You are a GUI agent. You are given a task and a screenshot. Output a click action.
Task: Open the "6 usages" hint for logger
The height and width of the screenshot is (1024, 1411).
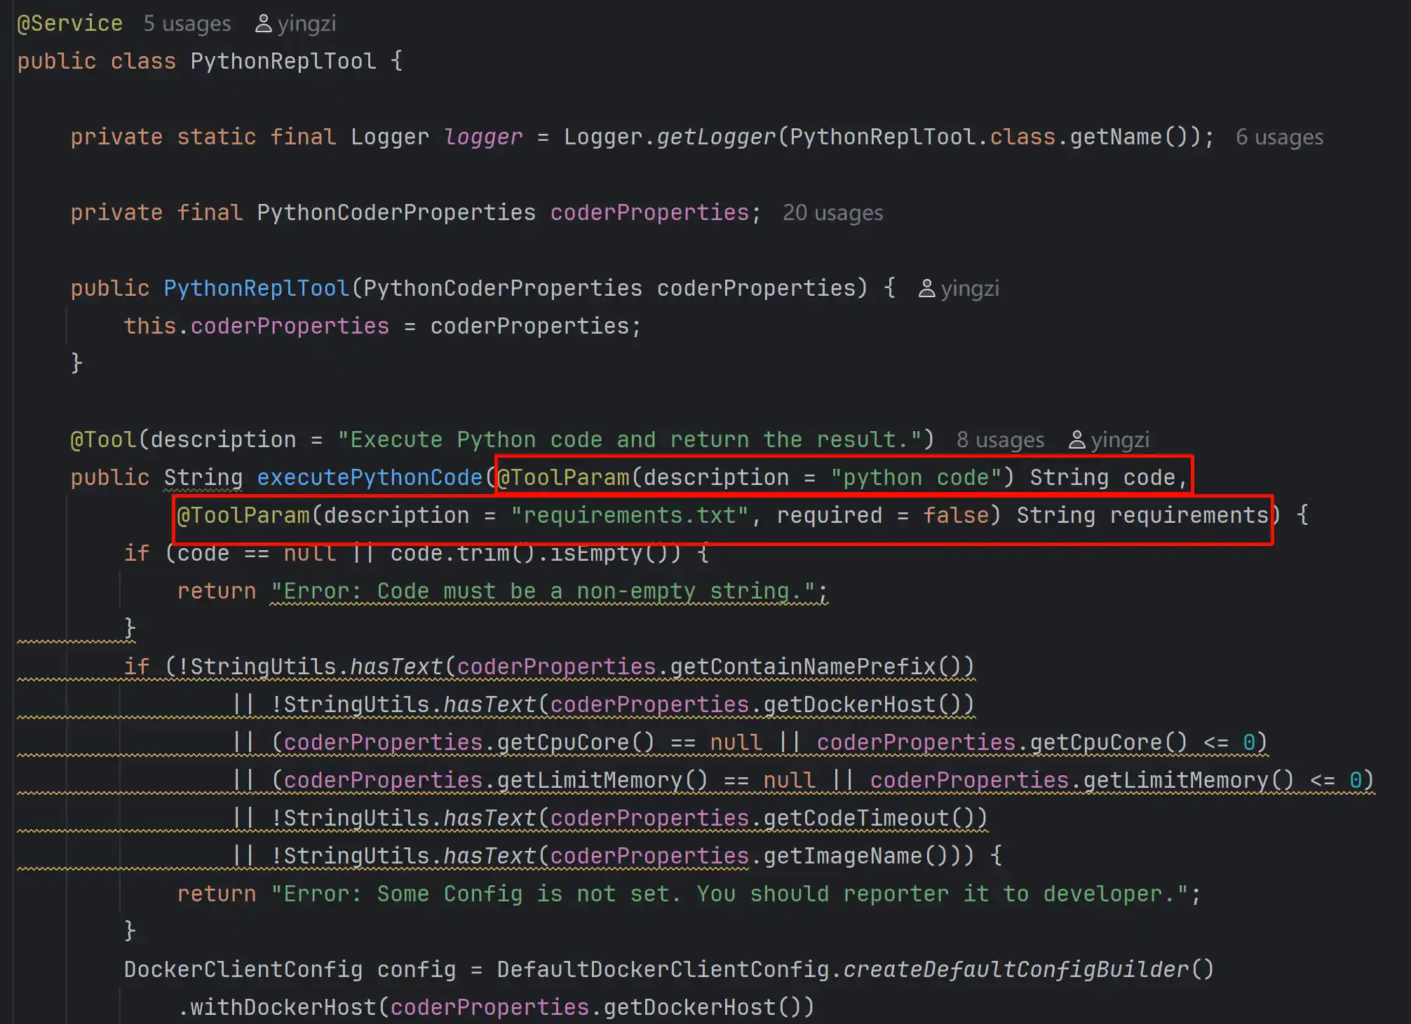pos(1279,137)
